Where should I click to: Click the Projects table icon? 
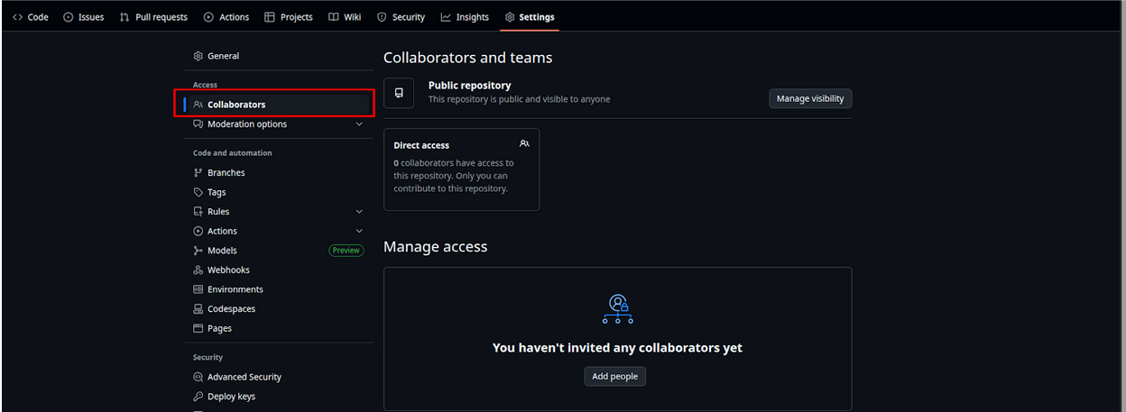point(270,17)
